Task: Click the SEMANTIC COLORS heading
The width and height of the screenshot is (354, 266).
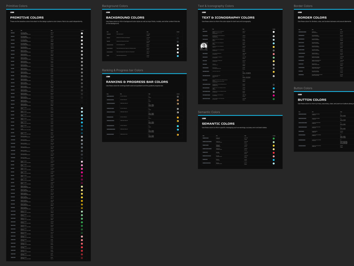Action: tap(218, 123)
